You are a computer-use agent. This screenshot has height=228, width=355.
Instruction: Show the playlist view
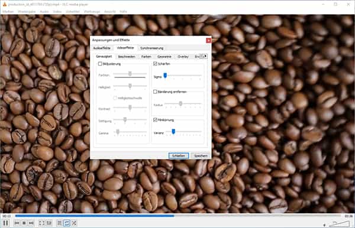click(59, 223)
